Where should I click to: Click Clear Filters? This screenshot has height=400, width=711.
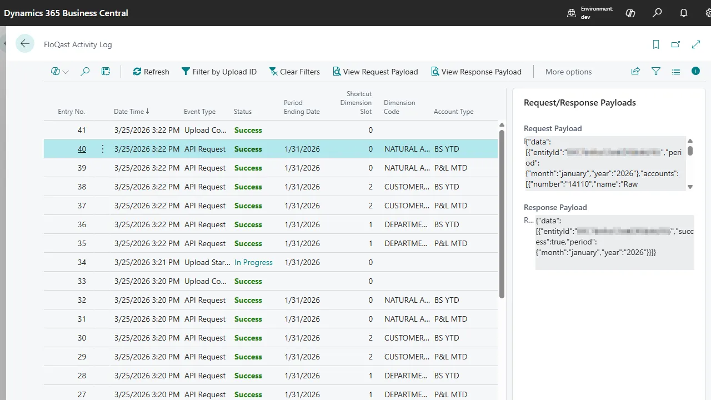tap(294, 72)
